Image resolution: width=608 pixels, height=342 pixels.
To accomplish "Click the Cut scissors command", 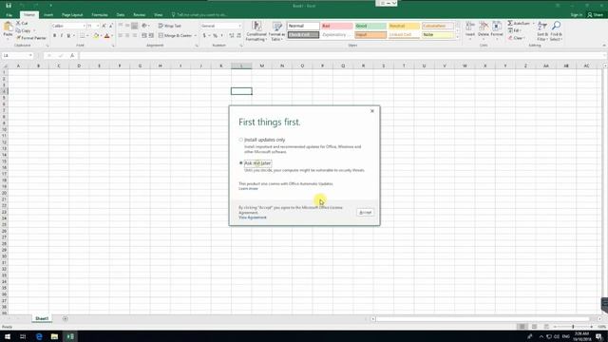I will [22, 23].
